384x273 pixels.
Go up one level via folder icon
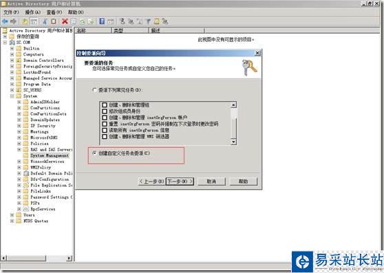coord(25,21)
